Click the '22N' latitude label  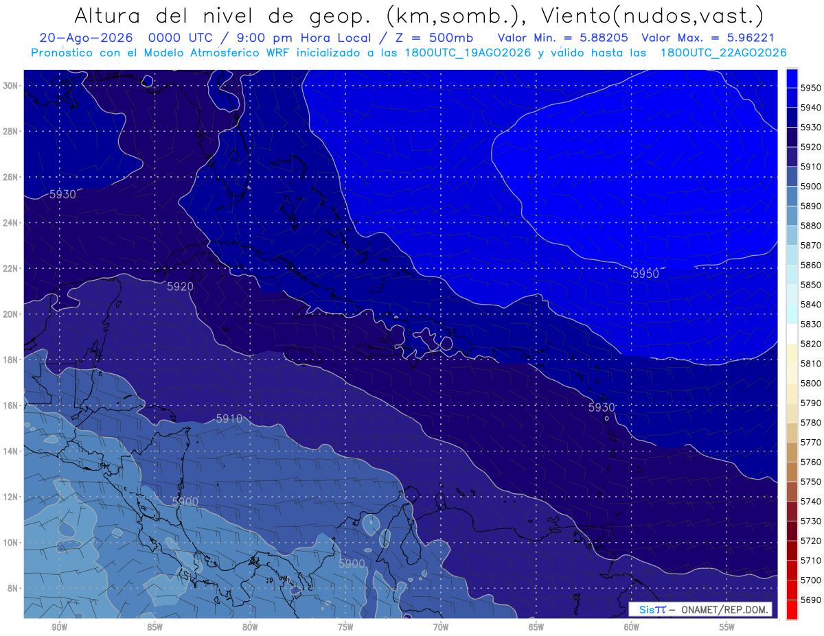coord(10,268)
